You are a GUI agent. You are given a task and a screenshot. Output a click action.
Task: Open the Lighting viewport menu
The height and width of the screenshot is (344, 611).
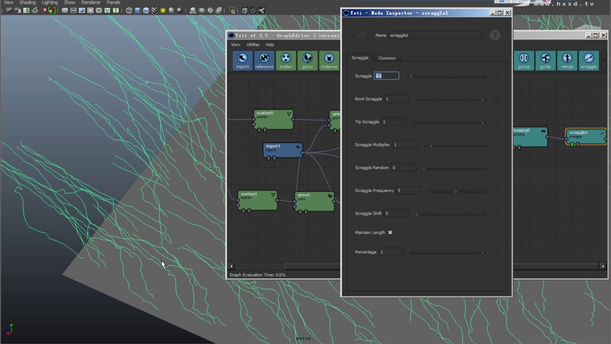[50, 2]
